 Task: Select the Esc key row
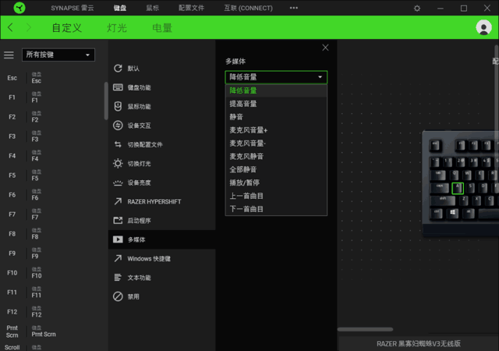52,78
